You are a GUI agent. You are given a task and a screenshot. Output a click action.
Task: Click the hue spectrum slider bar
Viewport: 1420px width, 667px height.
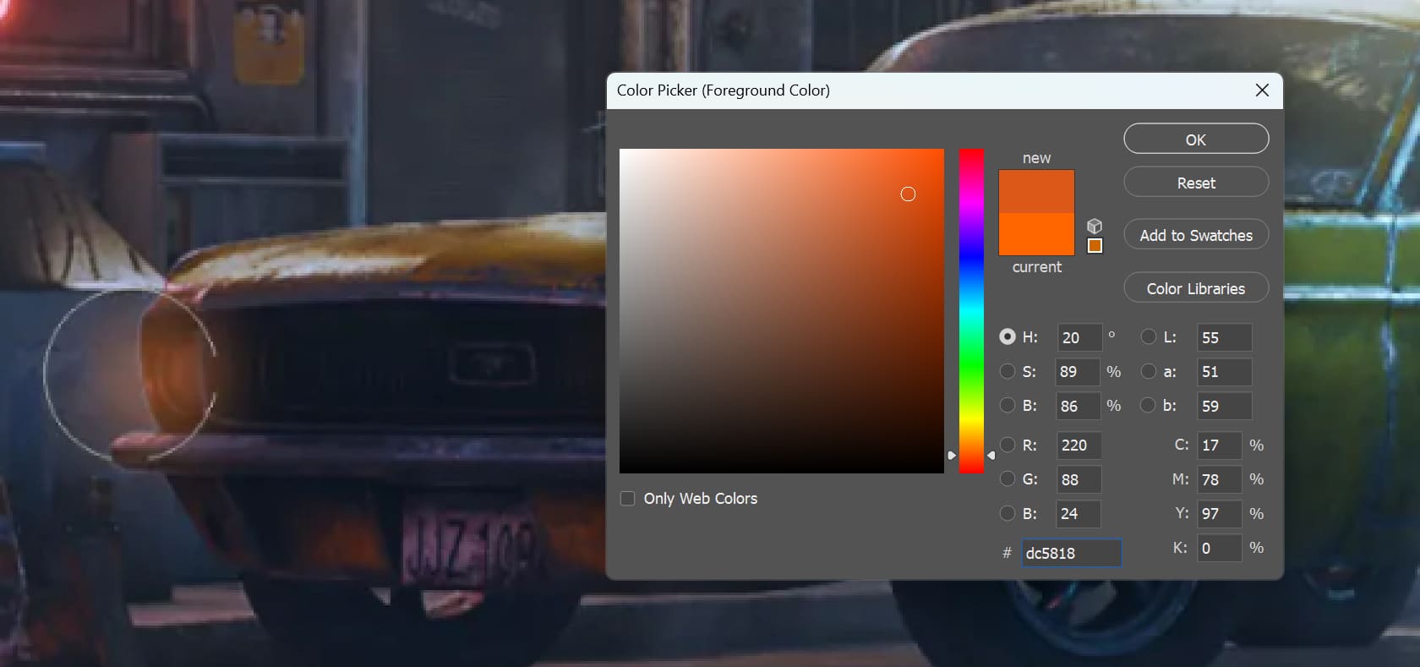pyautogui.click(x=971, y=310)
